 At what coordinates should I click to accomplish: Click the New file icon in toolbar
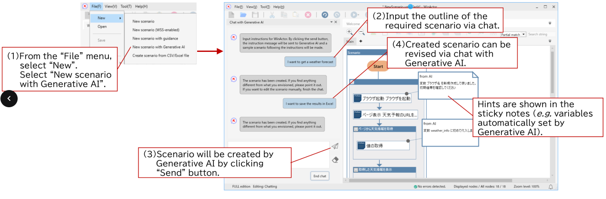pos(232,15)
